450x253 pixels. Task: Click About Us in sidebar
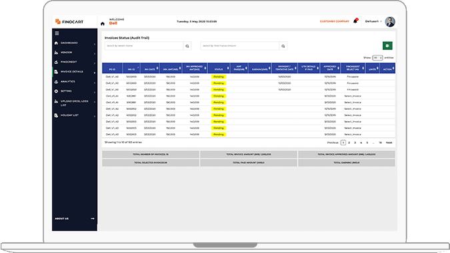tap(62, 218)
